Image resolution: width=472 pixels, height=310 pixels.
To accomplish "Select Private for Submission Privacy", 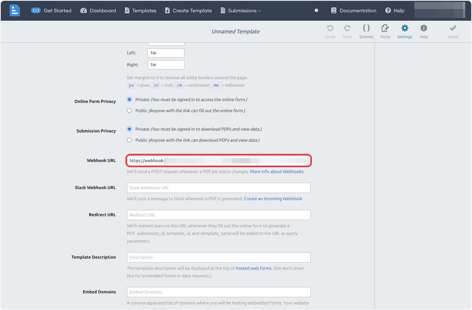I will coord(129,129).
